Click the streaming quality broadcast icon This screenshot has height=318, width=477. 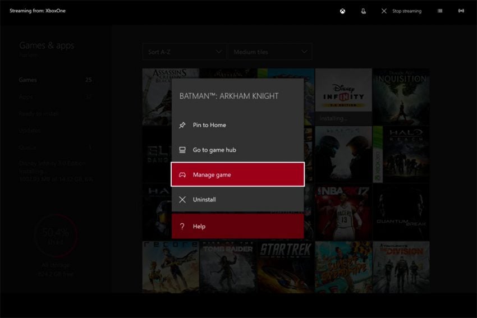pos(461,11)
